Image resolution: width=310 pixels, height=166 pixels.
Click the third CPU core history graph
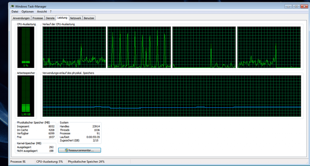[x=204, y=47]
